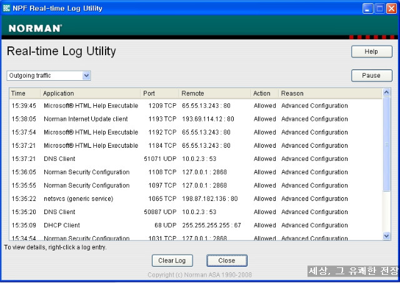Click port 1192 TCP cell
The height and width of the screenshot is (283, 400).
(x=162, y=132)
